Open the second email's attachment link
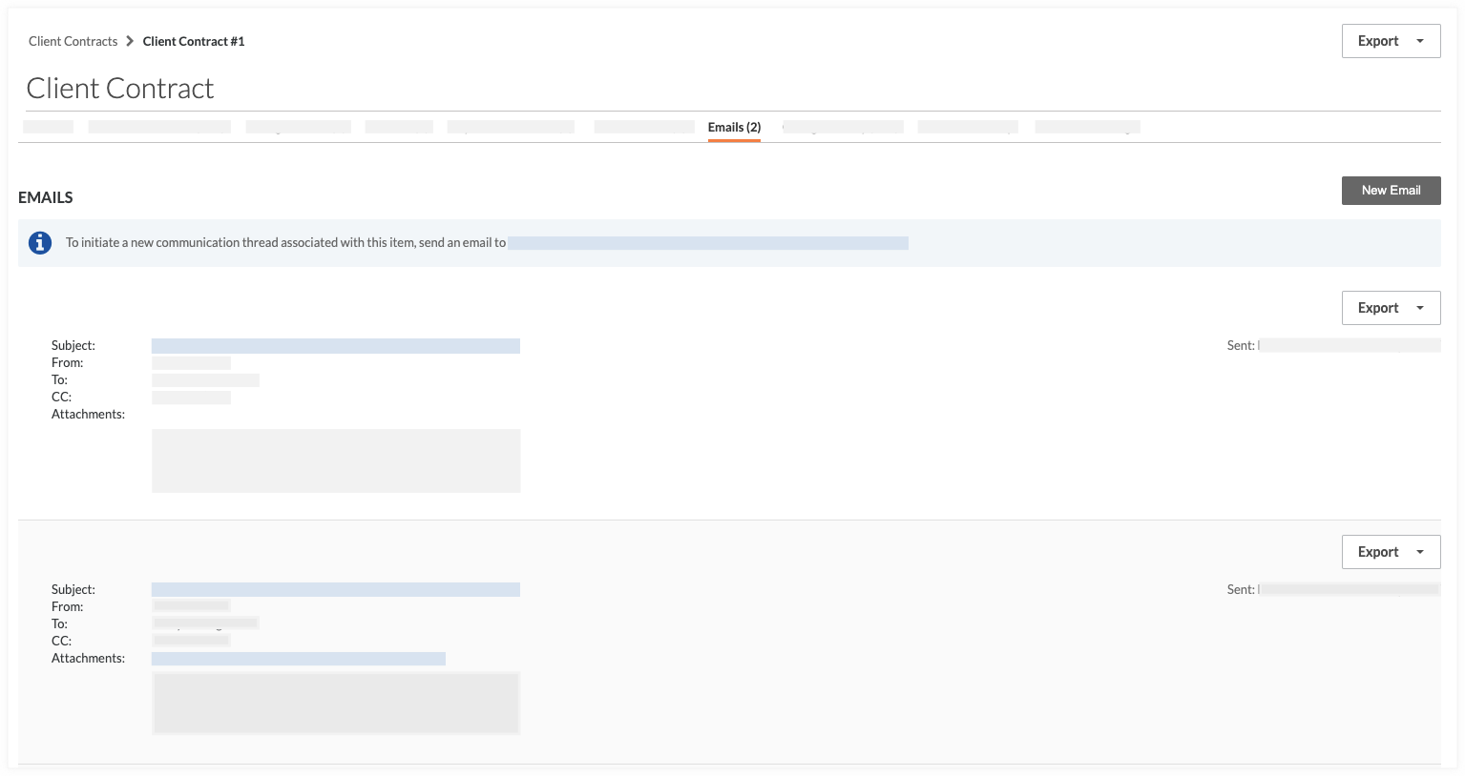Viewport: 1465px width, 776px height. (x=299, y=659)
